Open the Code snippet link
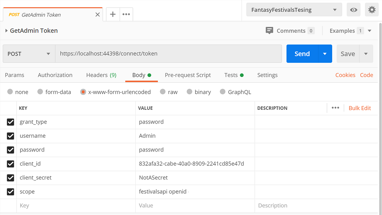Image resolution: width=382 pixels, height=215 pixels. pos(366,75)
